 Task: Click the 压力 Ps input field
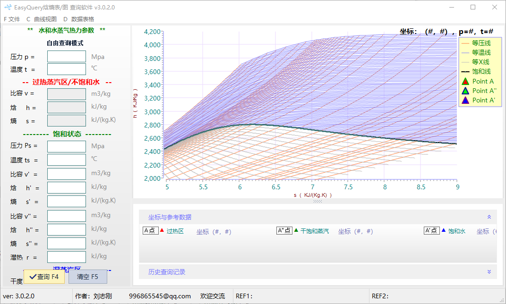coord(67,146)
